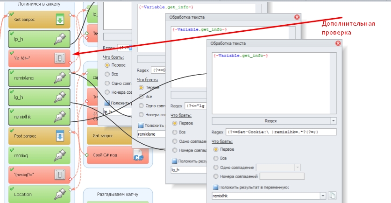Click the switch icon on '{ip_h}!=' block
391x203 pixels.
point(60,58)
